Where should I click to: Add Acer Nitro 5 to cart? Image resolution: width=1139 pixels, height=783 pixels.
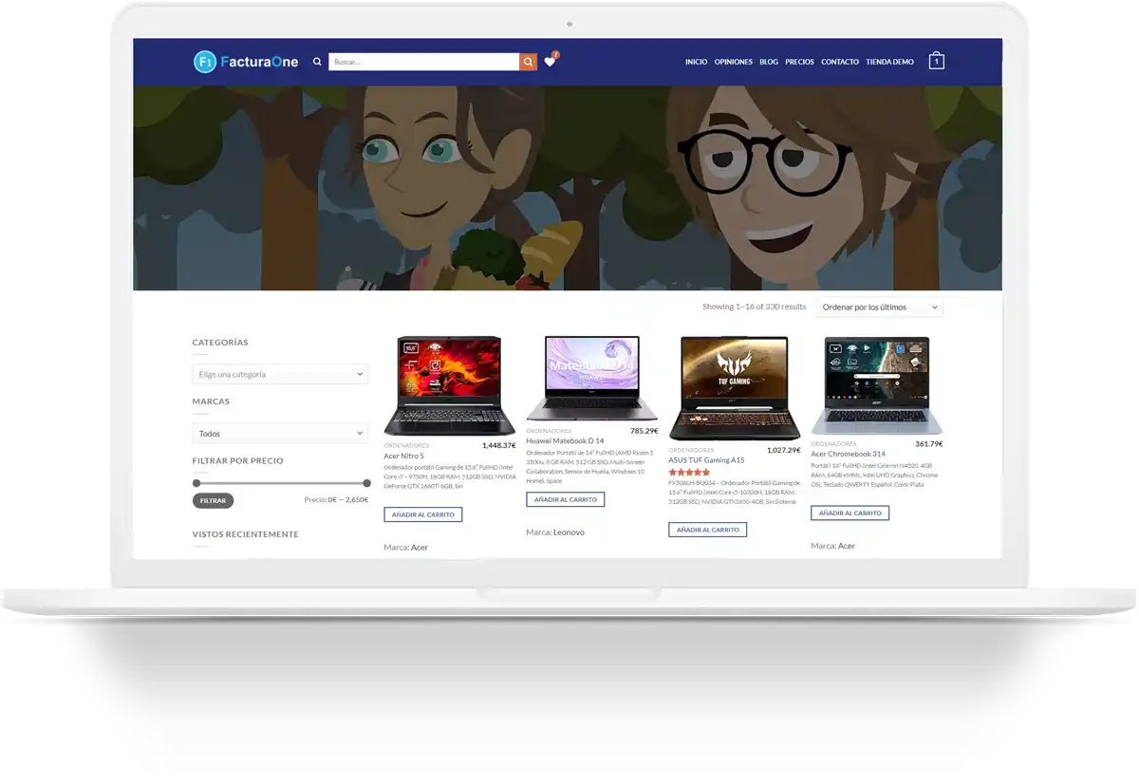pyautogui.click(x=423, y=514)
